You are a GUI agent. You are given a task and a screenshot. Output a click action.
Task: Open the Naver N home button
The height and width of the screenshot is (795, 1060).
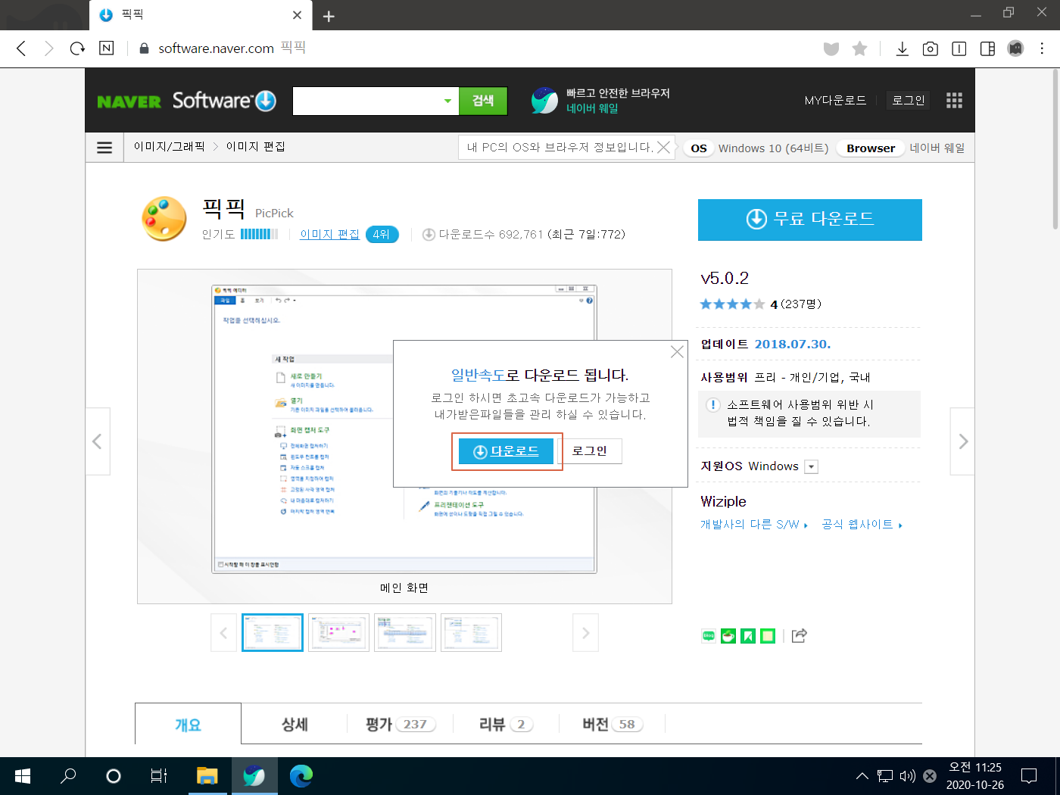107,48
